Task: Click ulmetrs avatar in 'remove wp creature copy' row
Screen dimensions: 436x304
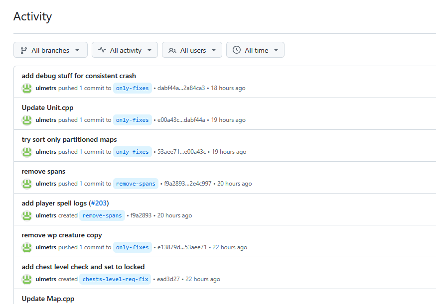Action: pyautogui.click(x=27, y=247)
